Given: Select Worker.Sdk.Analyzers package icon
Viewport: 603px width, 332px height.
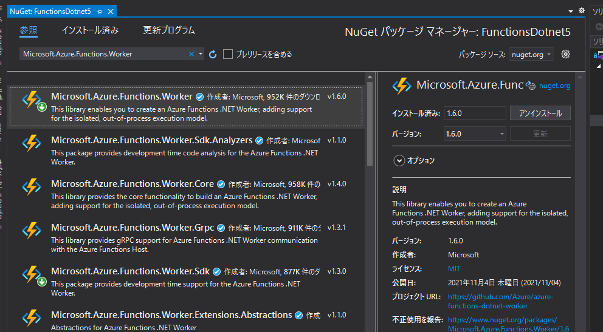Looking at the screenshot, I should coord(32,143).
